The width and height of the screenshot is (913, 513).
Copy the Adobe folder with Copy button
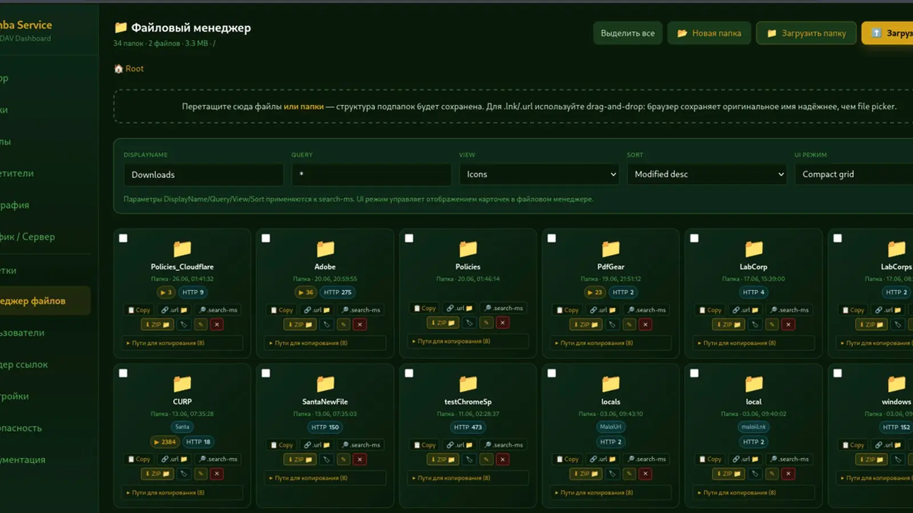coord(281,310)
